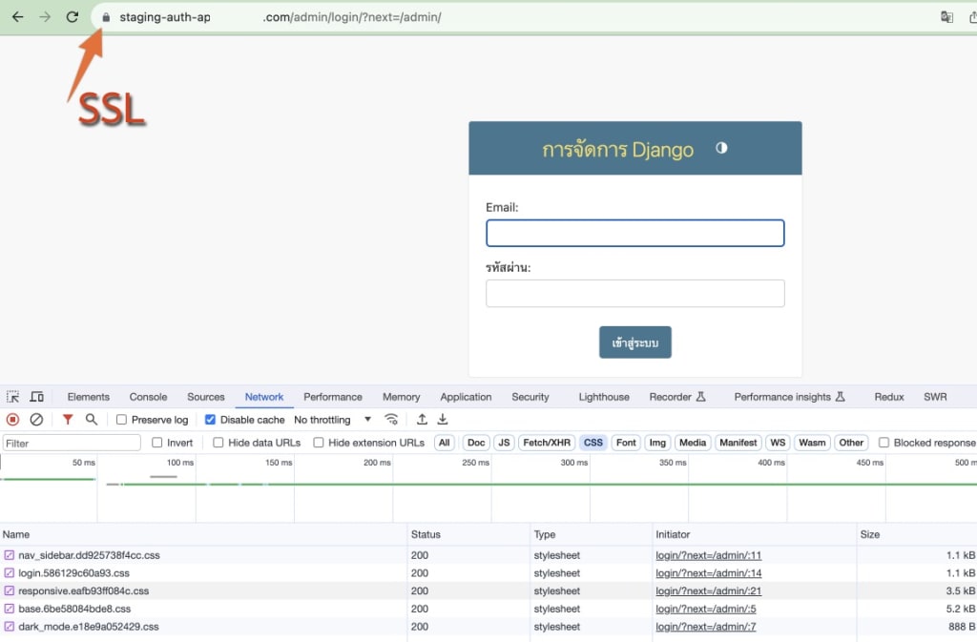This screenshot has width=977, height=642.
Task: Open initiator link login/?next=/admin/:11
Action: click(x=709, y=555)
